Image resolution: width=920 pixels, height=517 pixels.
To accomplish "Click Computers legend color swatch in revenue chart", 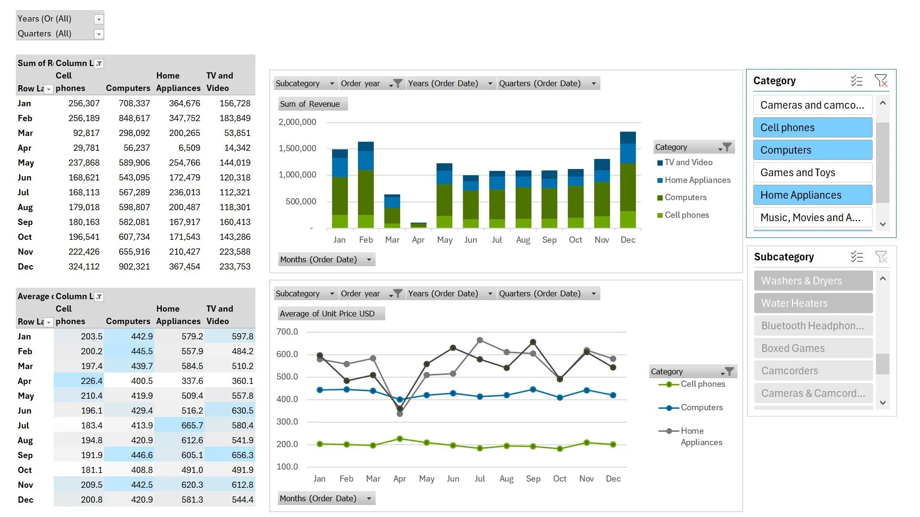I will (660, 198).
